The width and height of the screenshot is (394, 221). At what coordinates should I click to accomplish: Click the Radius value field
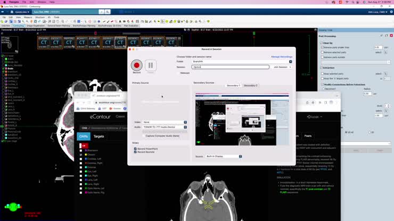coord(367,93)
